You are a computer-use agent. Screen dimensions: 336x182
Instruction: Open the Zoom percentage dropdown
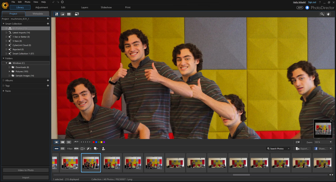click(x=331, y=142)
